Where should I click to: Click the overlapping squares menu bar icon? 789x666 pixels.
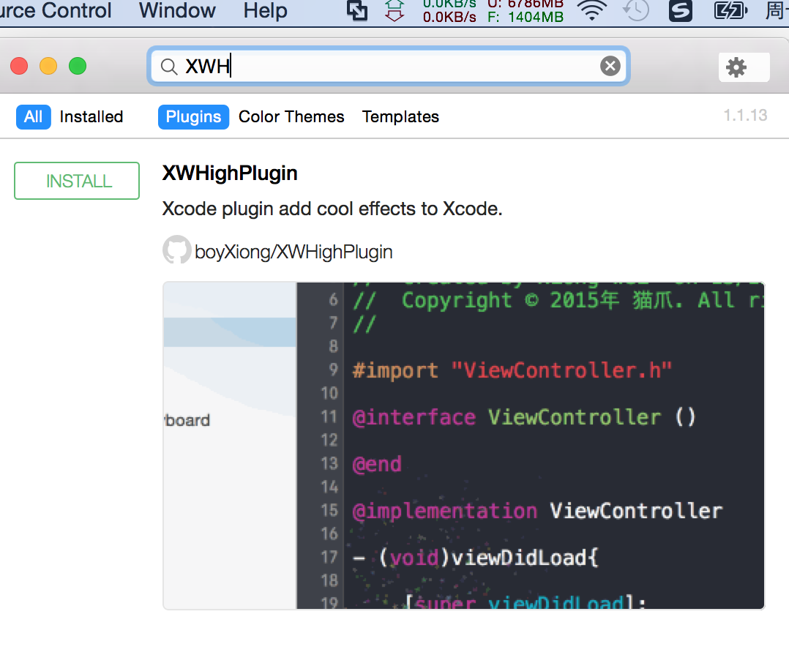357,10
